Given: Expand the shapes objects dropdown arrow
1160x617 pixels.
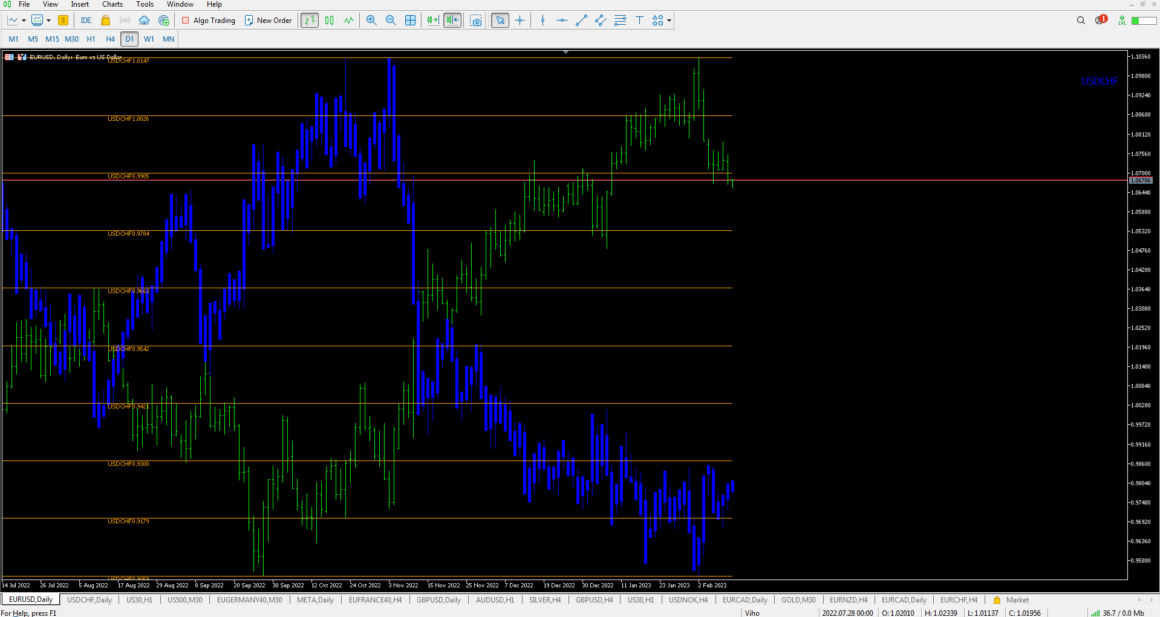Looking at the screenshot, I should [x=669, y=21].
